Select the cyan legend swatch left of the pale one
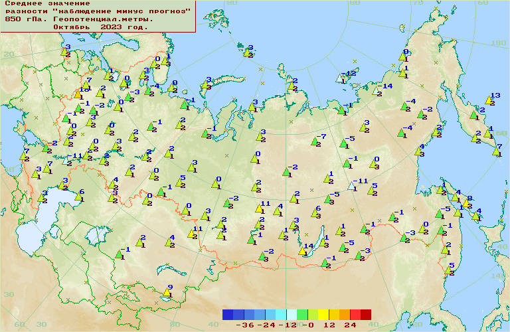510x332 pixels. point(281,315)
